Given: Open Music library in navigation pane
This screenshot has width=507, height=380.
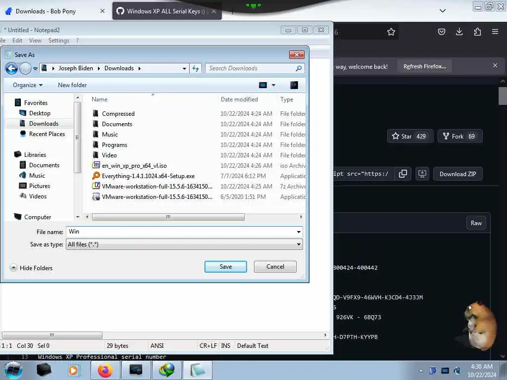Looking at the screenshot, I should coord(37,176).
